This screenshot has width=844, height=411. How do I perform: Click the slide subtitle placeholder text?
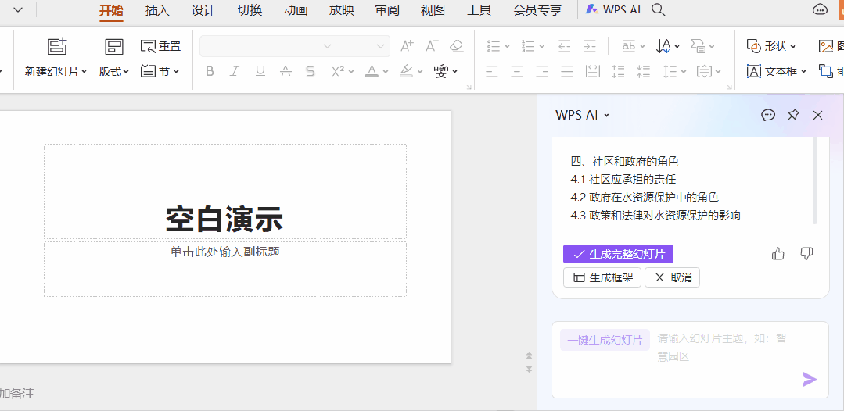point(225,252)
